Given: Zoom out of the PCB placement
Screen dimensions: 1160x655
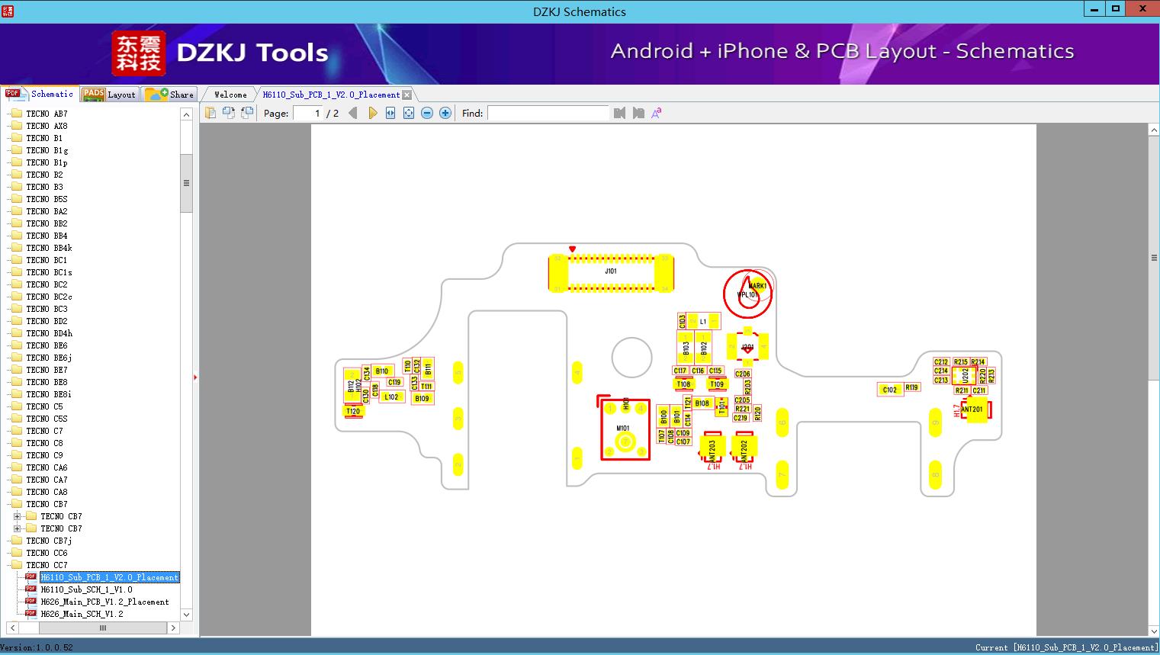Looking at the screenshot, I should click(x=427, y=113).
